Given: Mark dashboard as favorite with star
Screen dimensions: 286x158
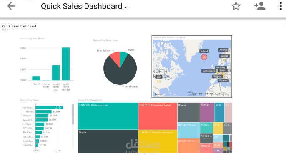Looking at the screenshot, I should coord(236,6).
